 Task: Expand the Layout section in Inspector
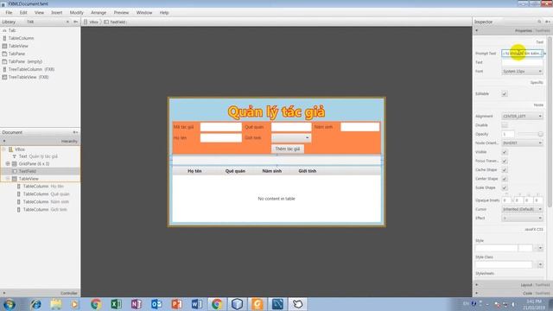477,285
